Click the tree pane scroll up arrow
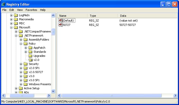 (53, 15)
